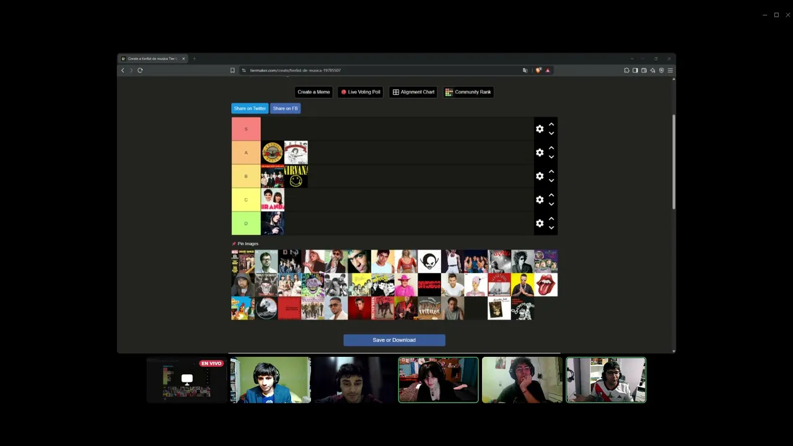Click the red S tier label
Image resolution: width=793 pixels, height=446 pixels.
click(246, 129)
